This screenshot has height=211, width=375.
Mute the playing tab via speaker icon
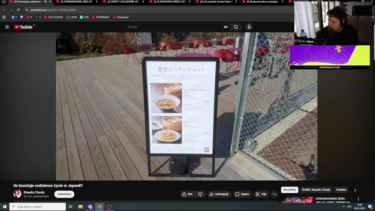[45, 2]
